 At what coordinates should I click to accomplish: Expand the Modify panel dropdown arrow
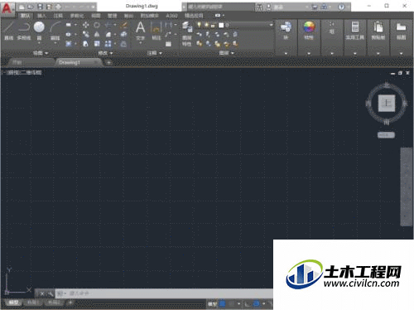pos(111,53)
